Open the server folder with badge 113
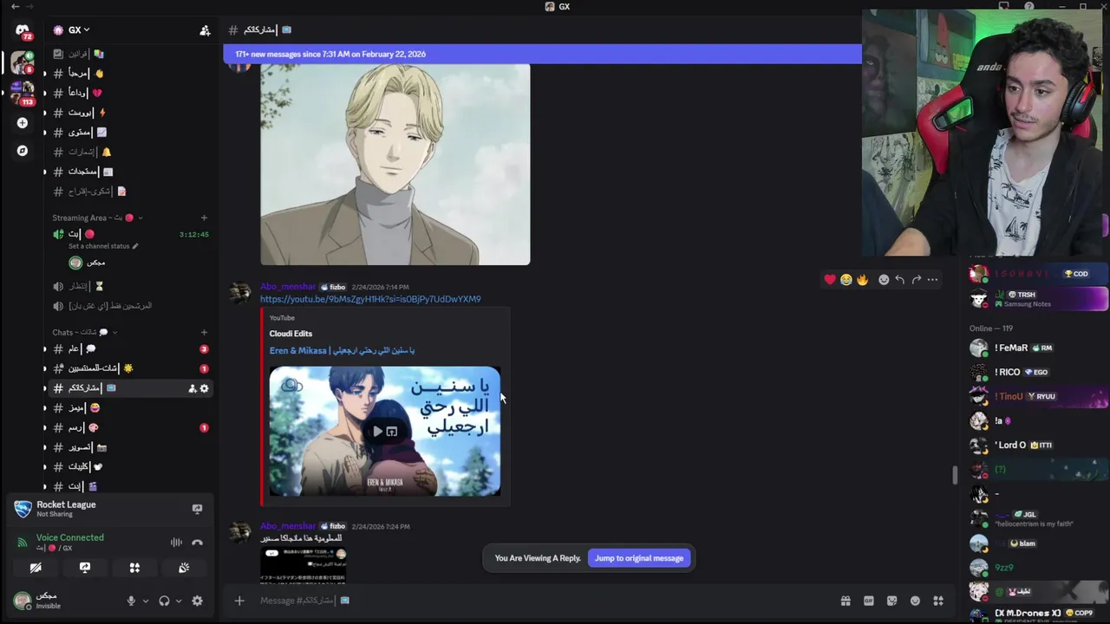 (21, 91)
